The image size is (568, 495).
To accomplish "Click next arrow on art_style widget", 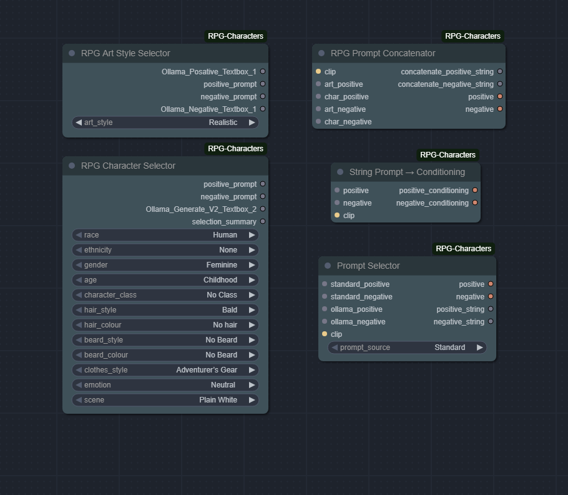I will (x=252, y=122).
